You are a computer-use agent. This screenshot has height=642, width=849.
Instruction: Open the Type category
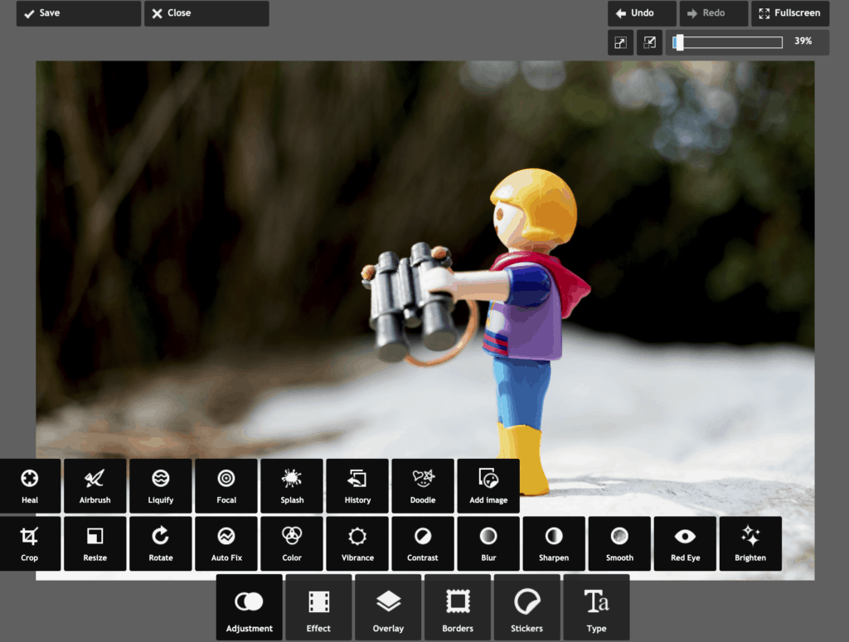pyautogui.click(x=596, y=607)
